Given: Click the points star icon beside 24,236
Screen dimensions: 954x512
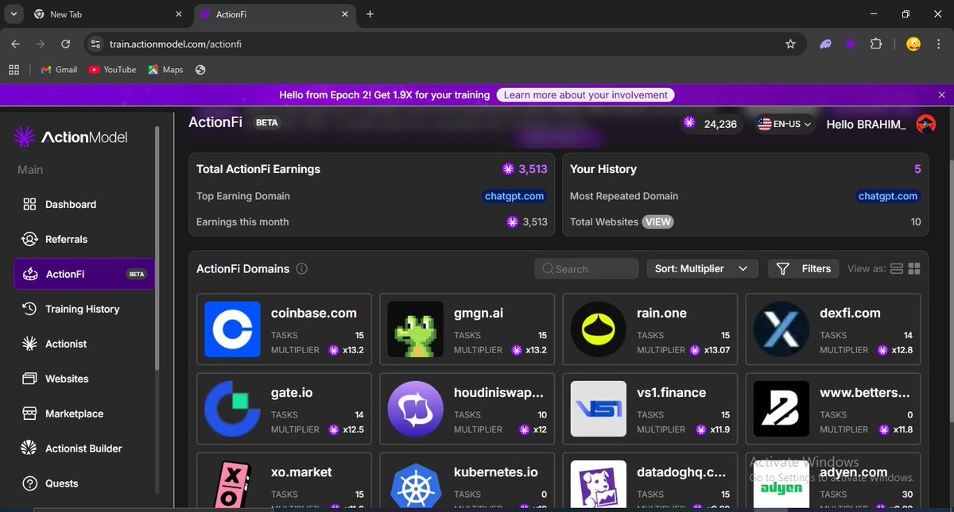Looking at the screenshot, I should (689, 124).
